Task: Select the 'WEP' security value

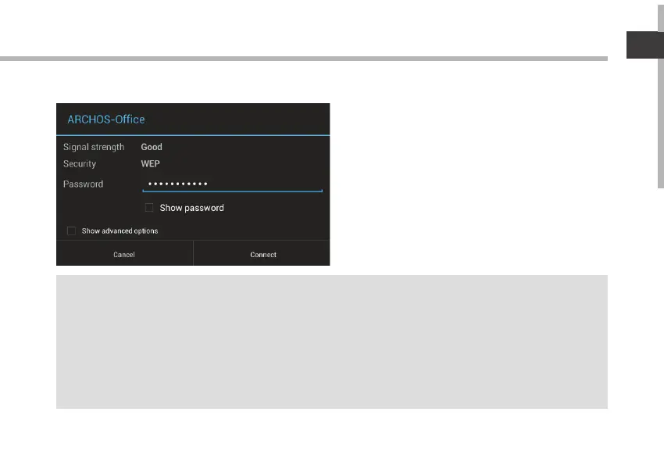Action: (x=150, y=164)
